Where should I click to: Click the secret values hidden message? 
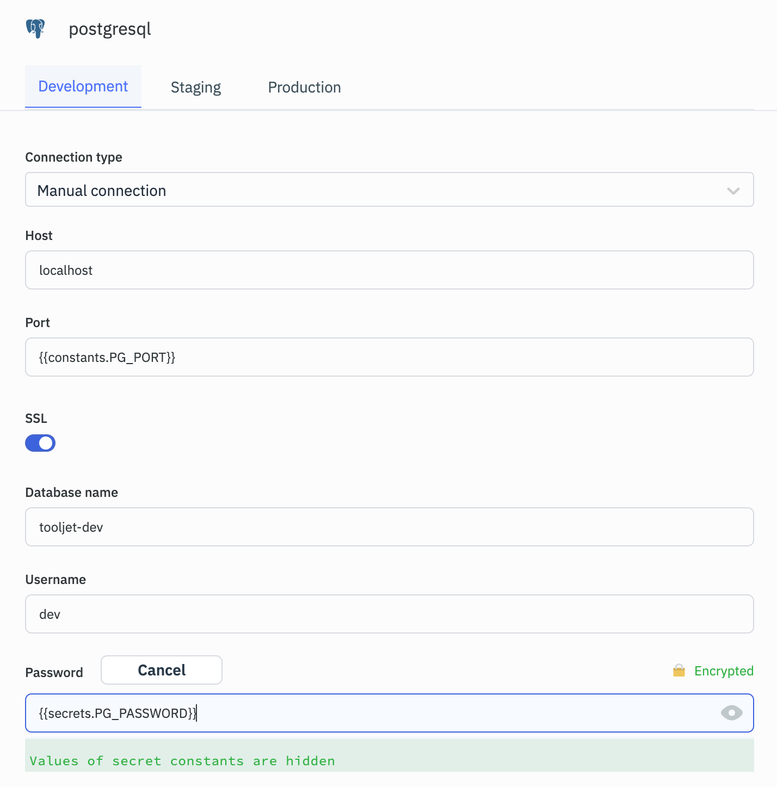pyautogui.click(x=183, y=760)
